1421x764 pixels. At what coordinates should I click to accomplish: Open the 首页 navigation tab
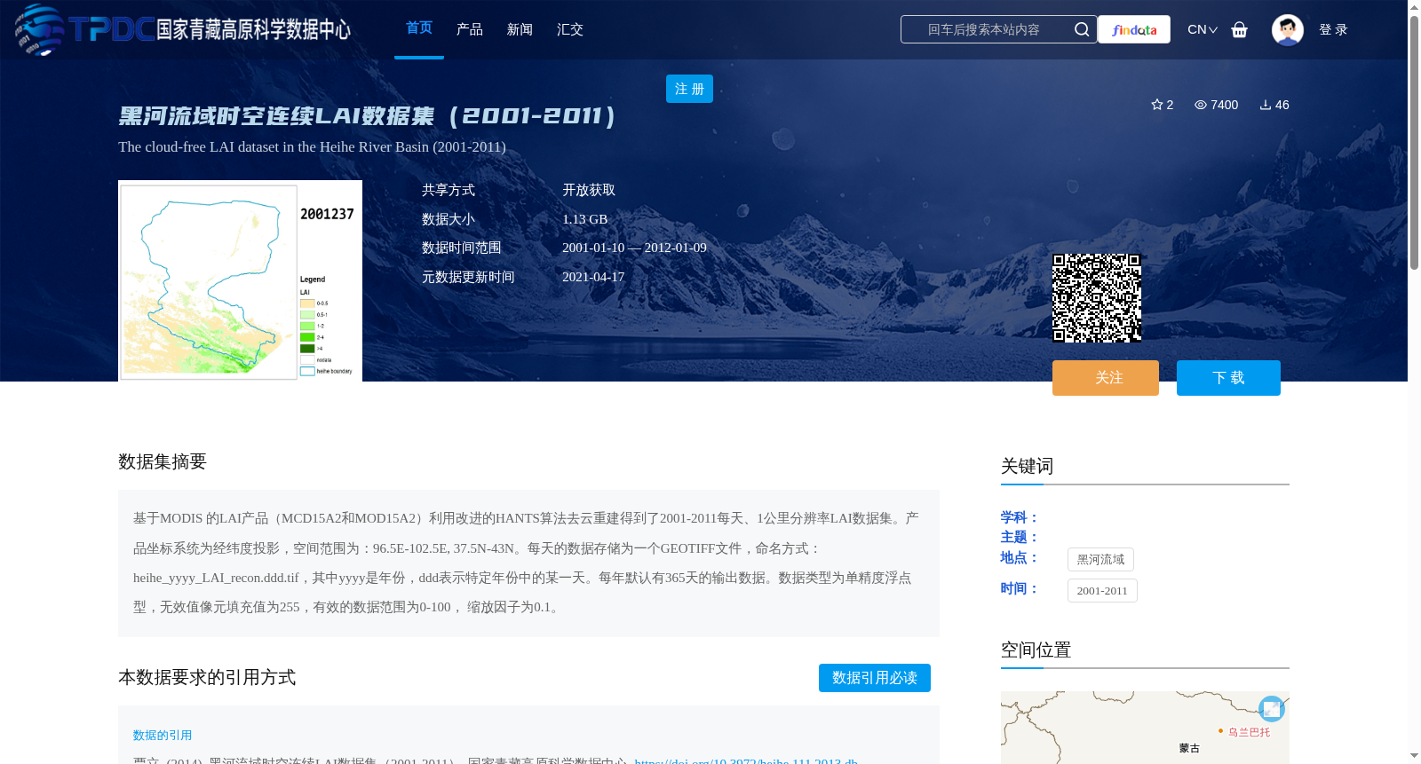pyautogui.click(x=419, y=28)
